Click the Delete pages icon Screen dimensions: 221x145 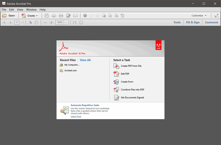tap(104, 16)
